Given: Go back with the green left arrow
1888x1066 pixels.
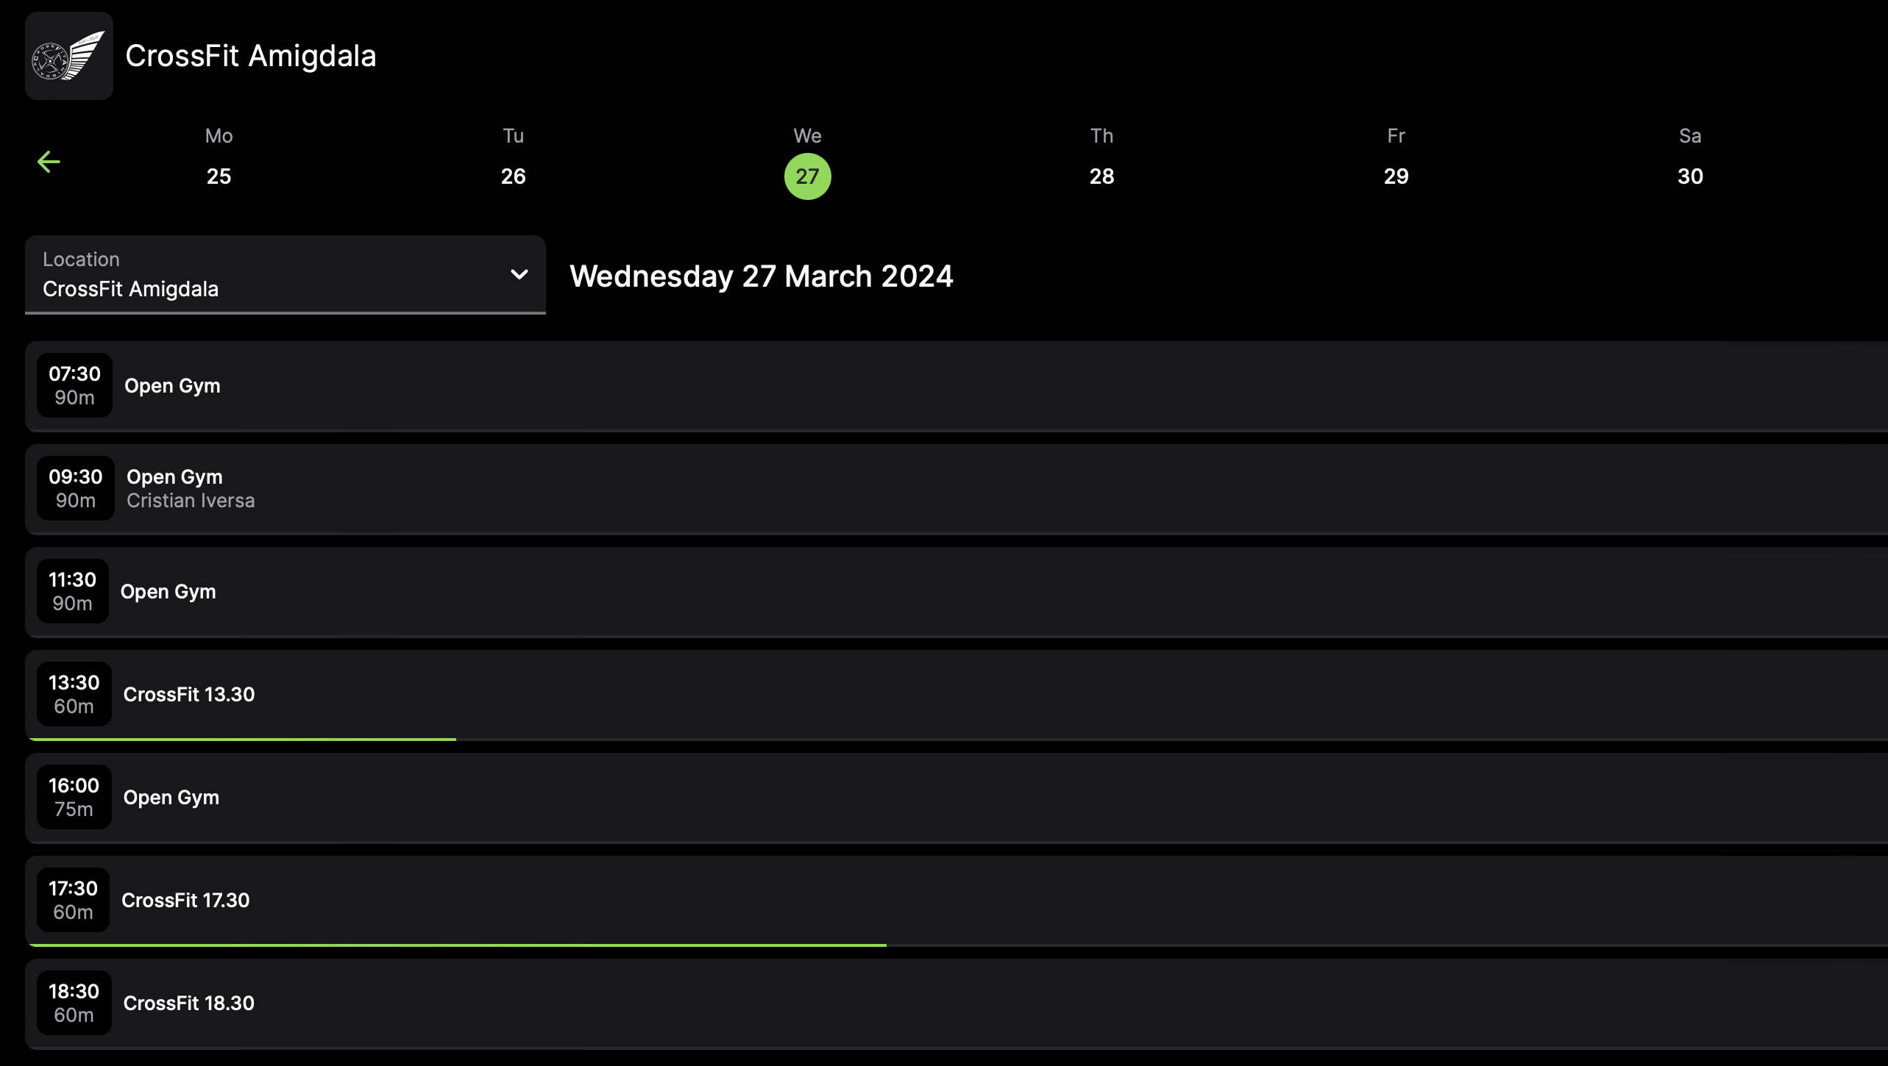Looking at the screenshot, I should (x=49, y=162).
